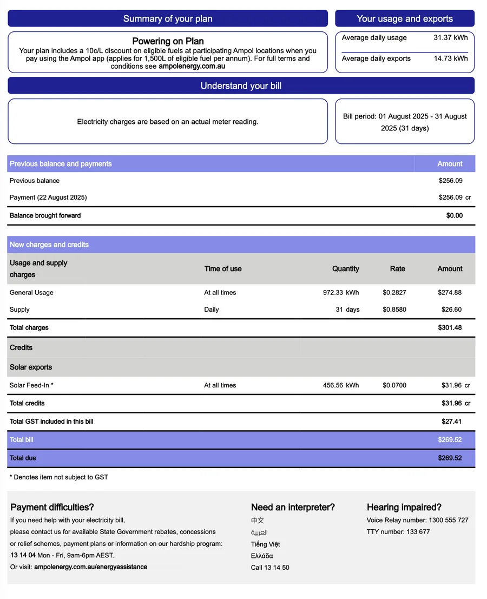Select the $0.0700 solar feed-in rate
The image size is (487, 599).
pyautogui.click(x=394, y=385)
